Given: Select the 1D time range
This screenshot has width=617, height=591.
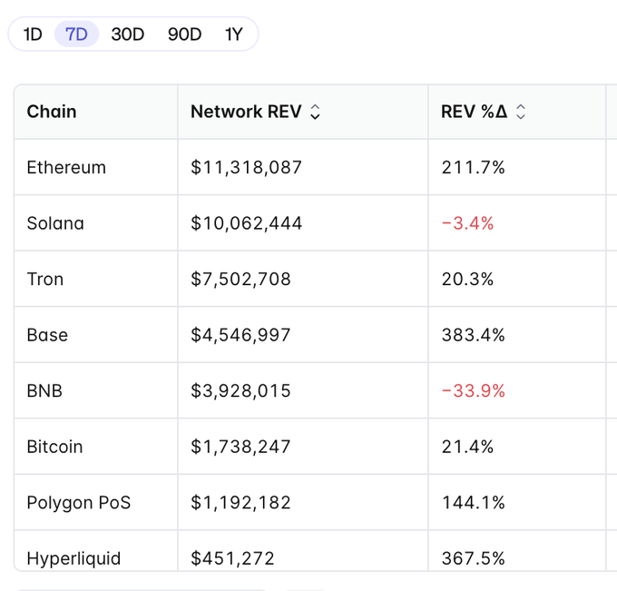Looking at the screenshot, I should [x=33, y=34].
